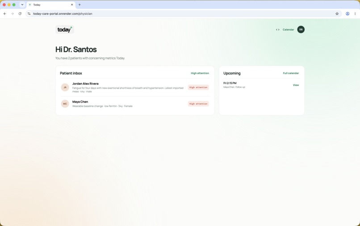The width and height of the screenshot is (360, 226).
Task: Open Maya Chen's patient record
Action: point(135,104)
